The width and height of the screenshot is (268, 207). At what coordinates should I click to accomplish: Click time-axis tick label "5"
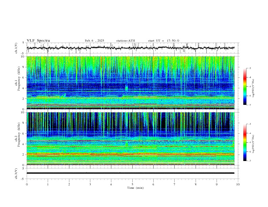pos(132,184)
